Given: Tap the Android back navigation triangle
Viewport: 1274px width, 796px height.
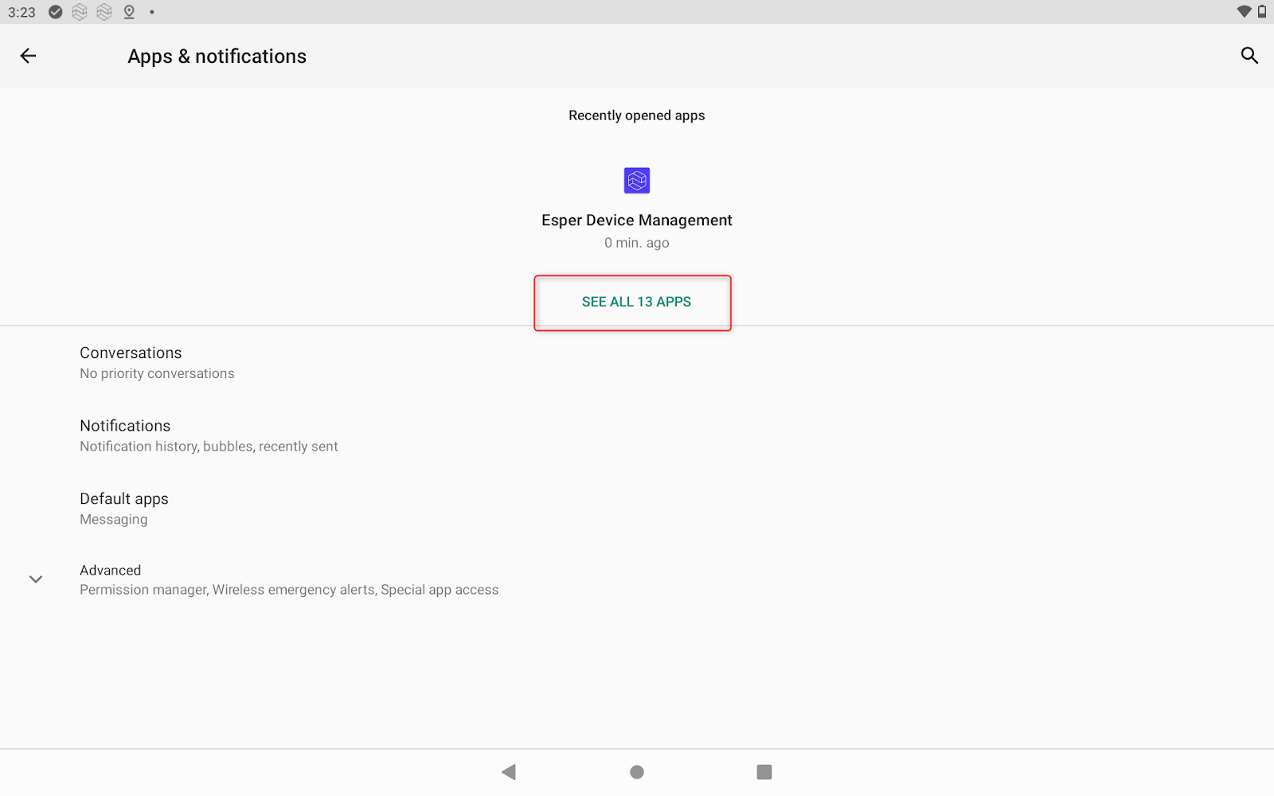Looking at the screenshot, I should [509, 772].
